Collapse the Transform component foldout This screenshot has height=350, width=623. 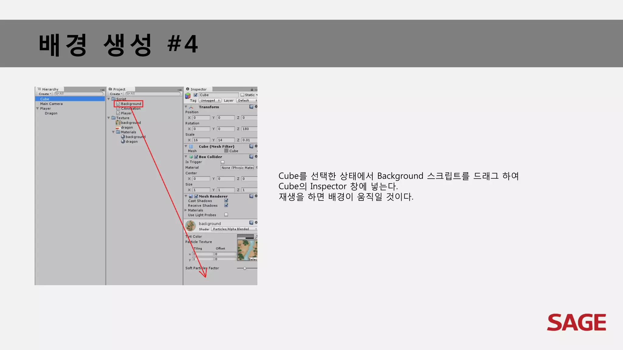(186, 107)
